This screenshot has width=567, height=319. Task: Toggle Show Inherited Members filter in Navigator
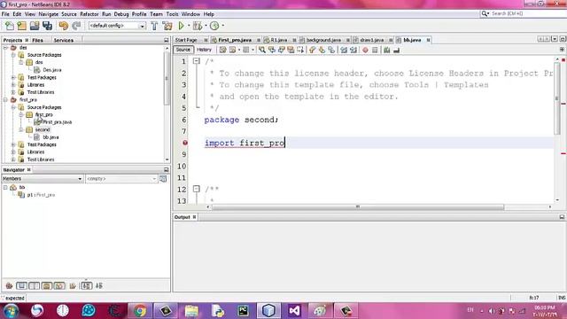(x=9, y=285)
